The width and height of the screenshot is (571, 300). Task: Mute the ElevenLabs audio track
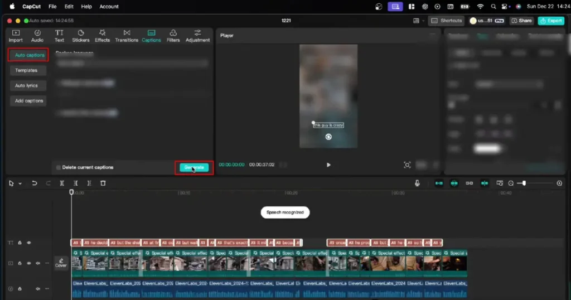point(38,289)
